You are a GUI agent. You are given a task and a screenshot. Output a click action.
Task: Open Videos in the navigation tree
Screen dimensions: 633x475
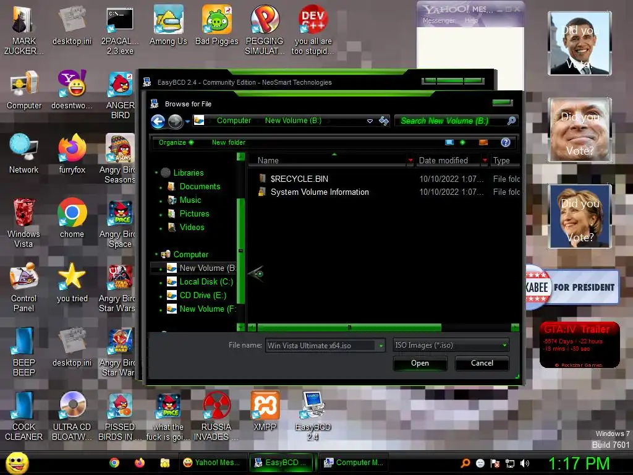coord(192,227)
